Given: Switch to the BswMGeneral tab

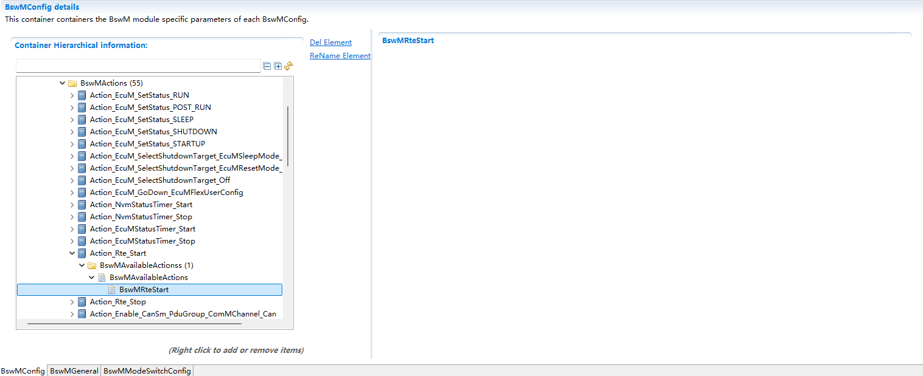Looking at the screenshot, I should 74,371.
